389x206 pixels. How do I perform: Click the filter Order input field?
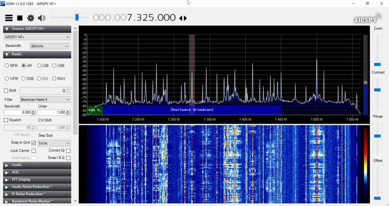point(52,113)
